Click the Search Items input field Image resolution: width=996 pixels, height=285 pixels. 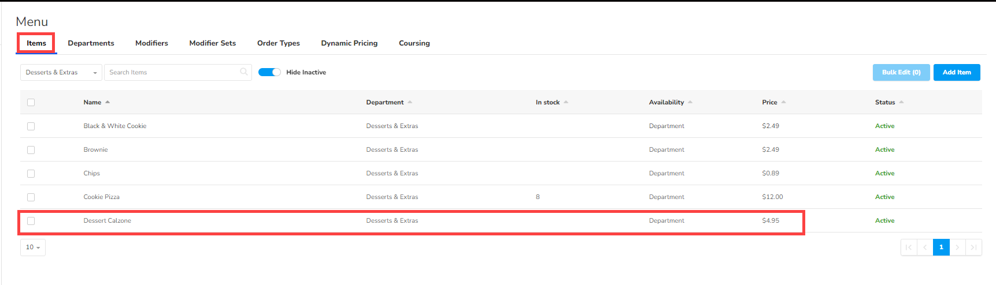(172, 72)
